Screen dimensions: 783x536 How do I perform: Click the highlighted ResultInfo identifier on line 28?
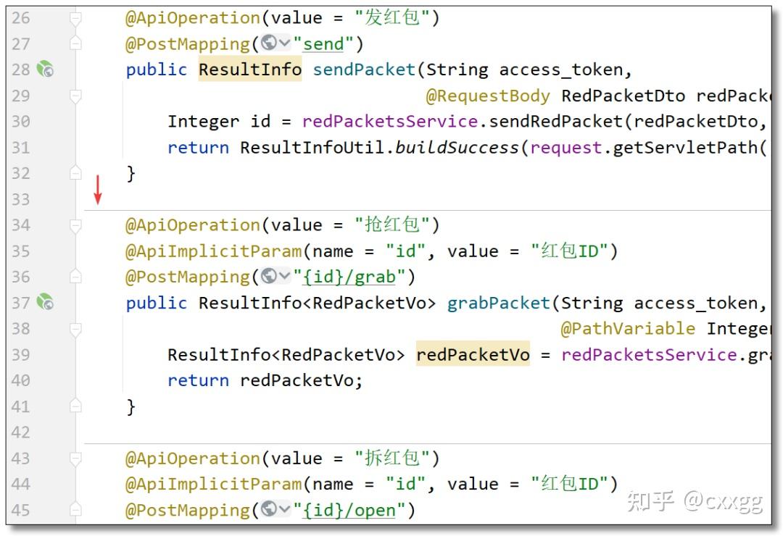click(x=249, y=70)
